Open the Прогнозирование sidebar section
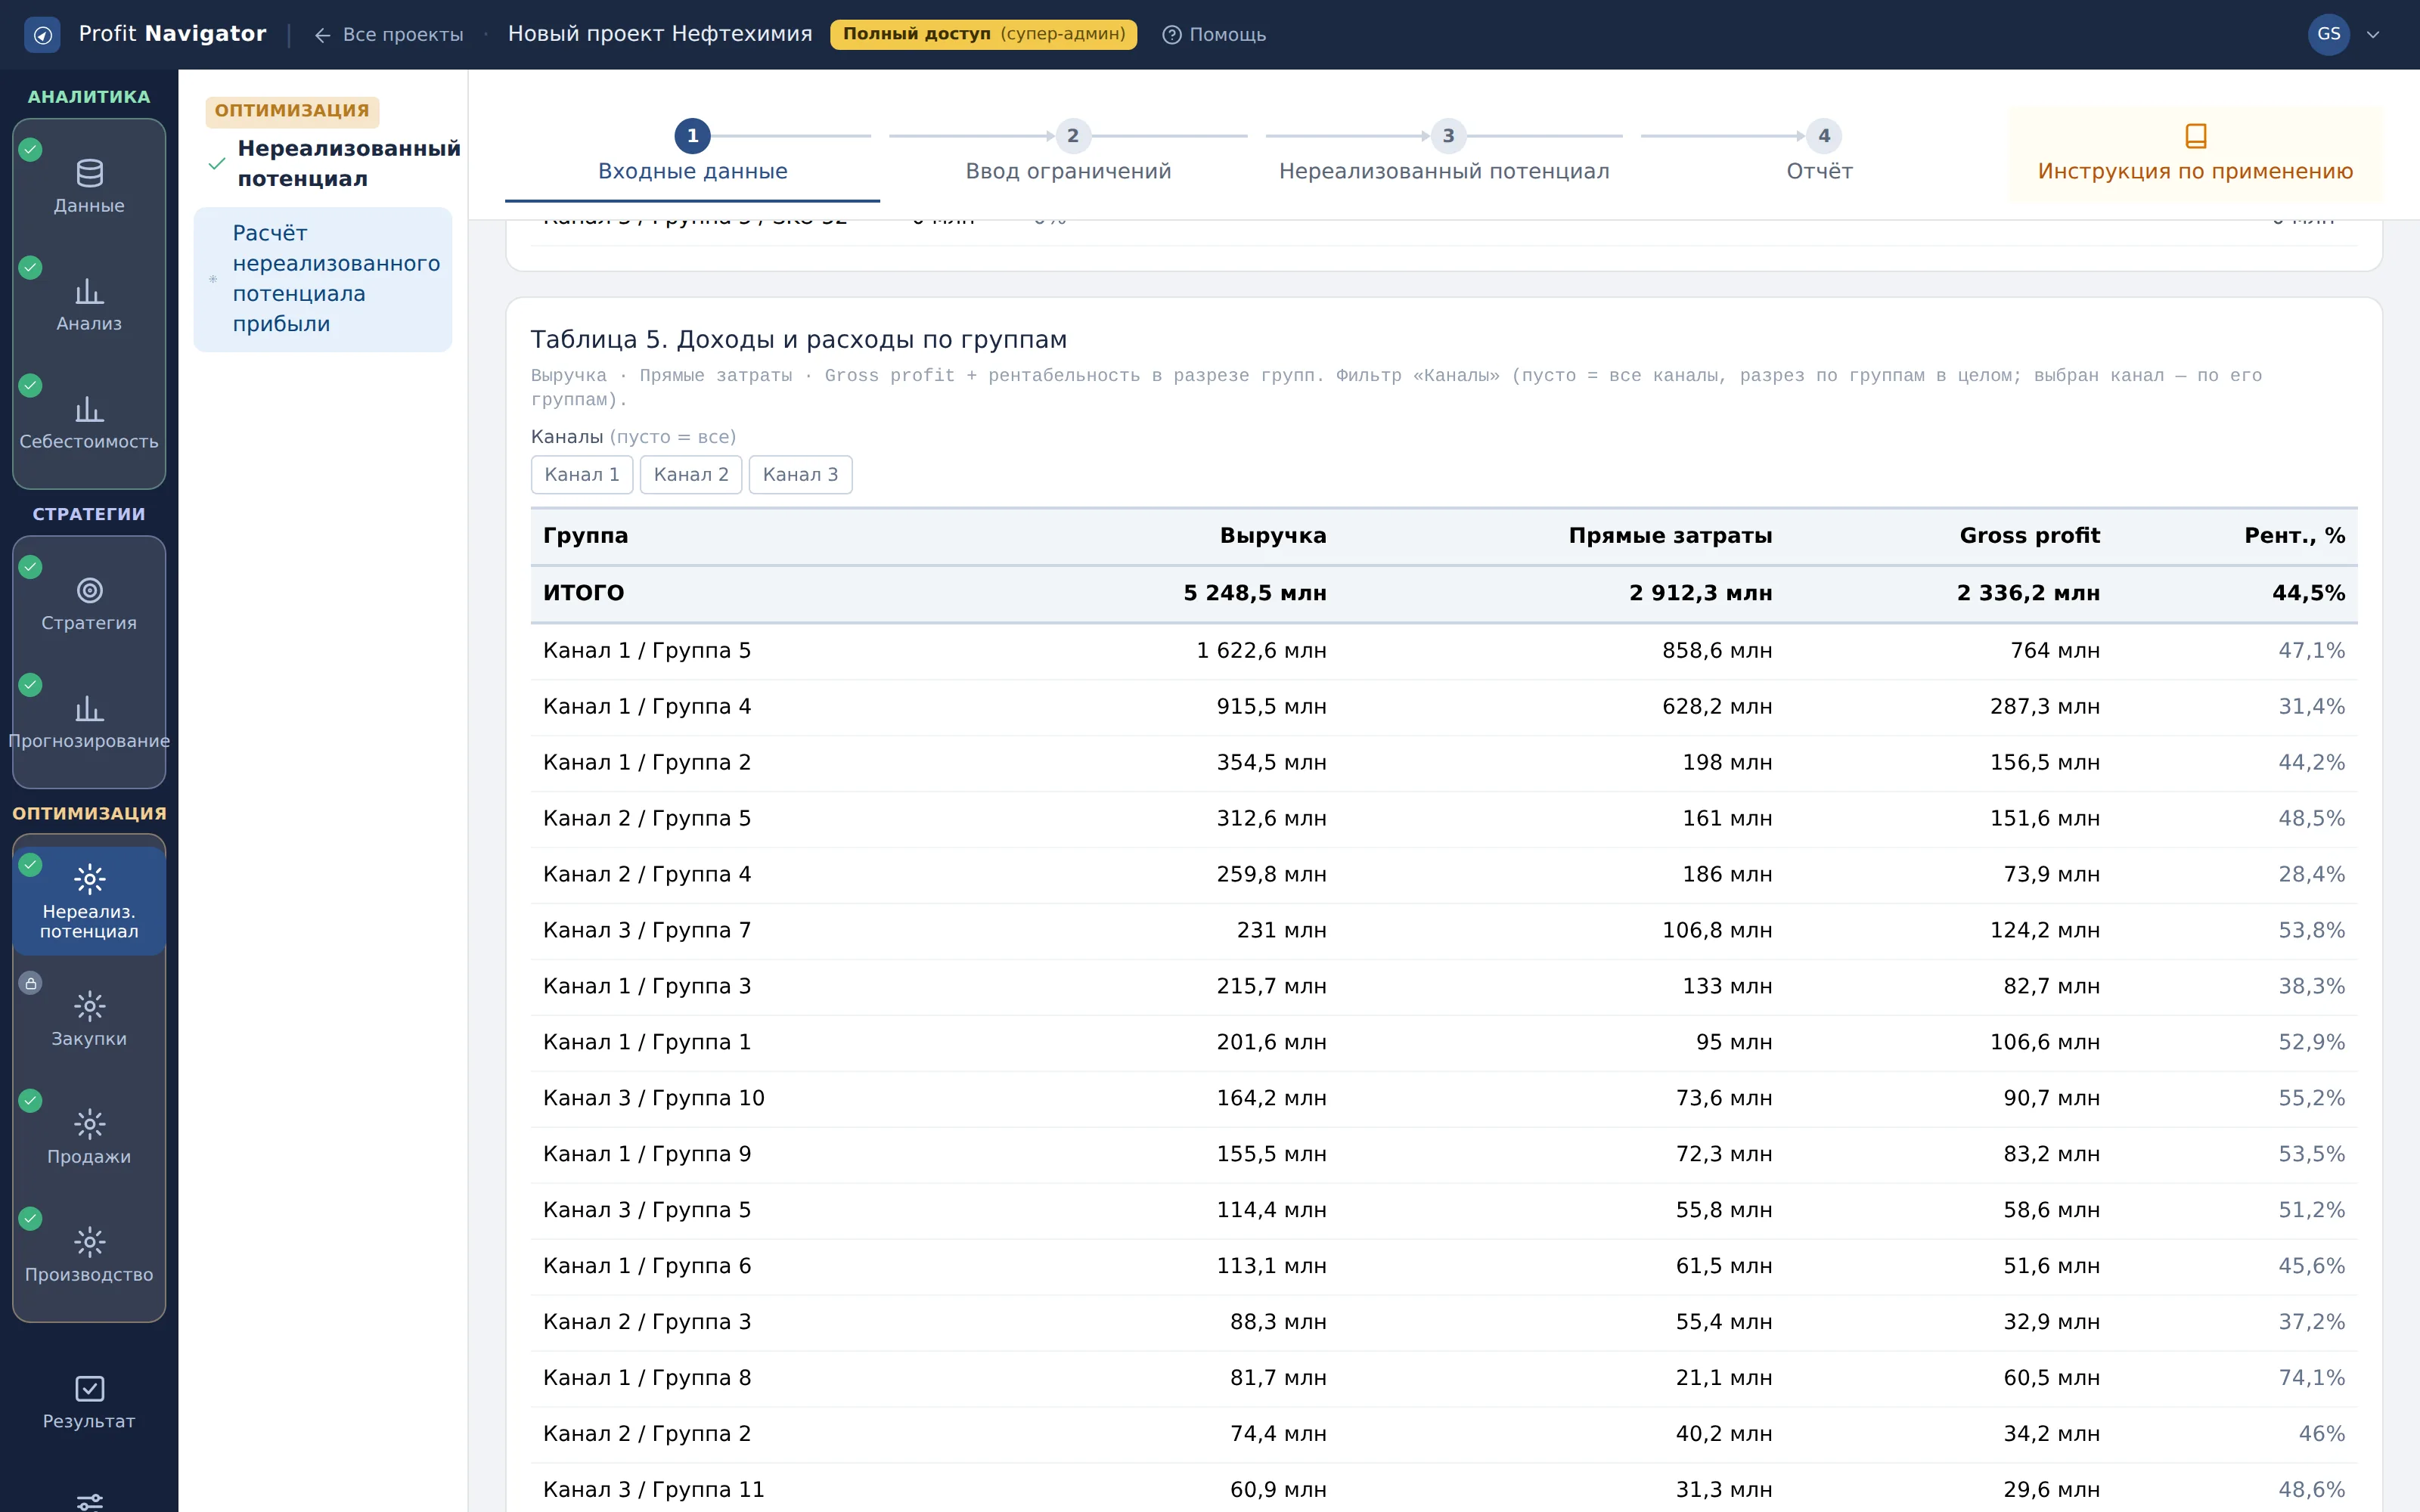The height and width of the screenshot is (1512, 2420). click(89, 722)
